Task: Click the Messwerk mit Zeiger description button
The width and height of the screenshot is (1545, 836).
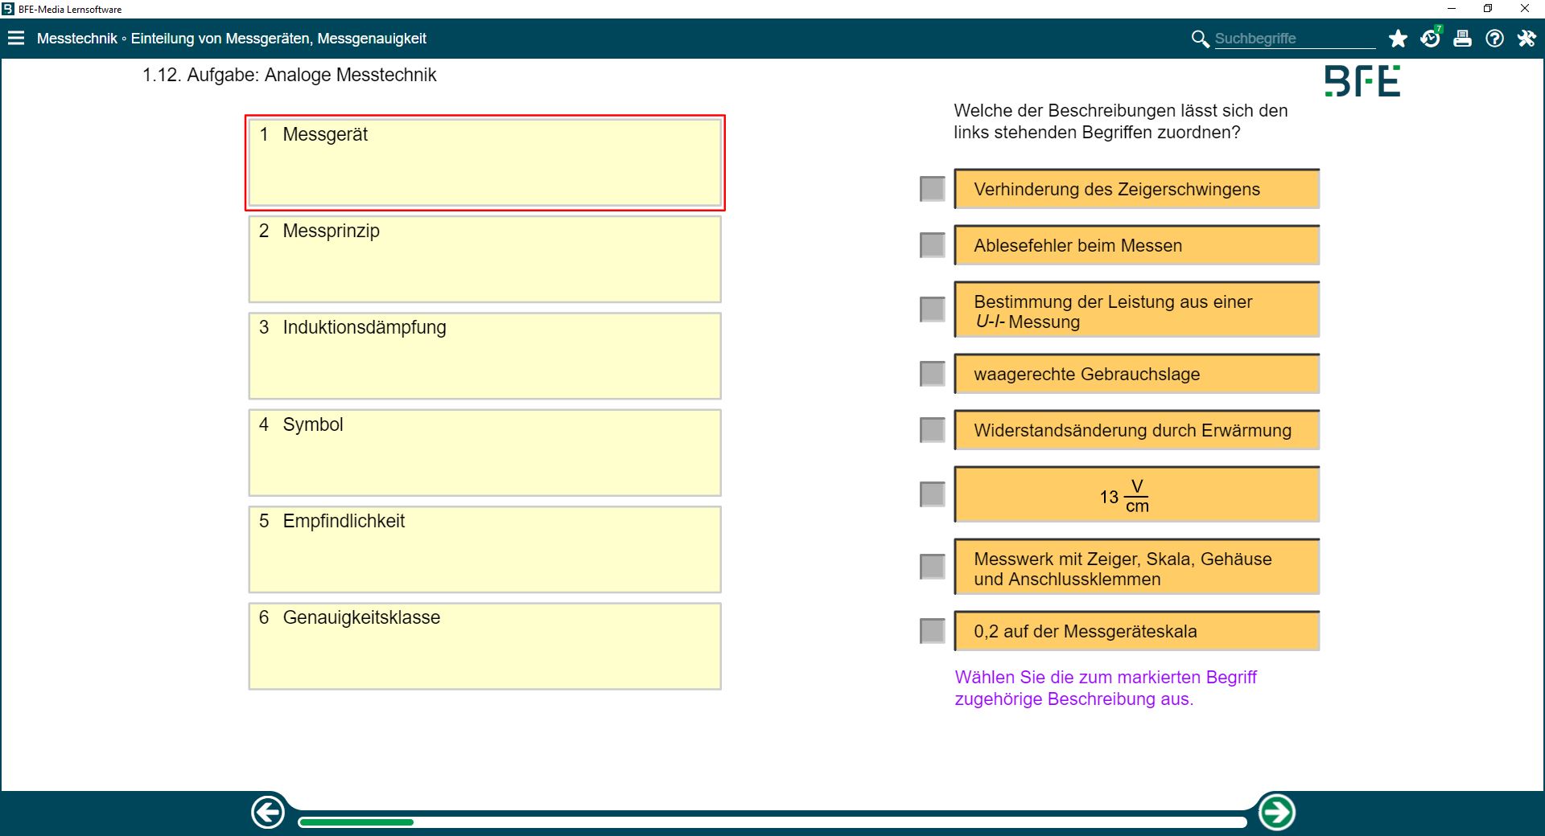Action: [1136, 568]
